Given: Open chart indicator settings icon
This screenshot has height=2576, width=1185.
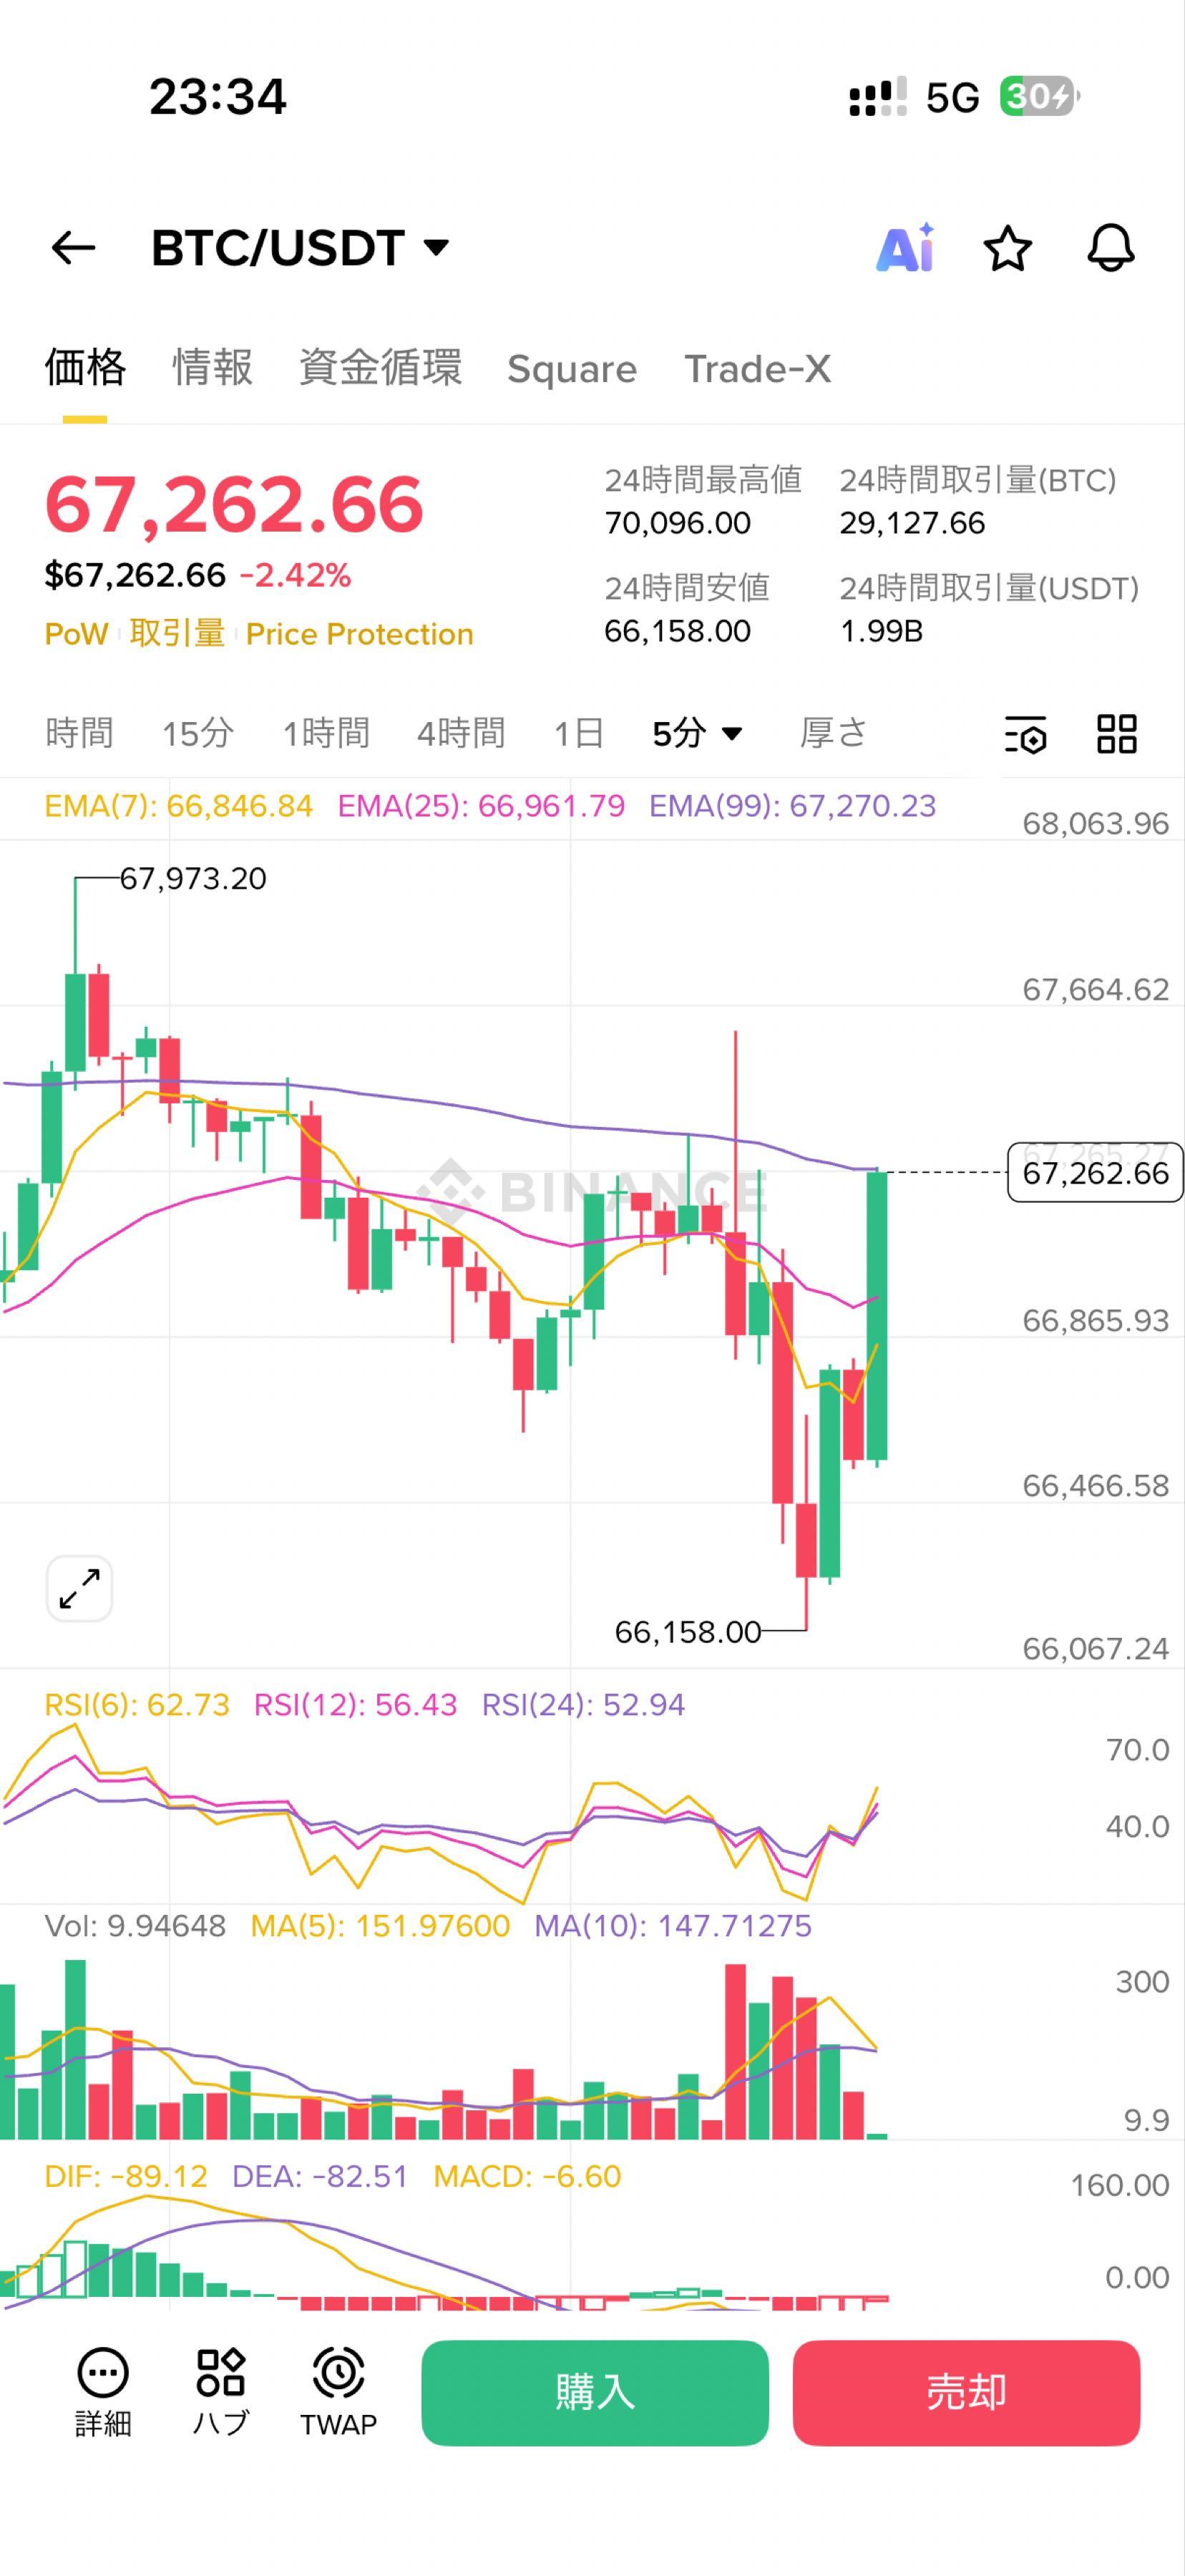Looking at the screenshot, I should point(1025,734).
